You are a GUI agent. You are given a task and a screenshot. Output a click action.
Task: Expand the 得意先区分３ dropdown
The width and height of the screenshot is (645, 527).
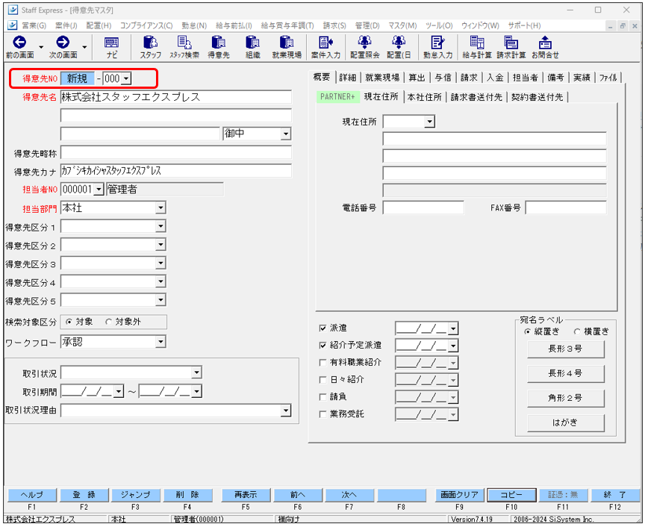coord(161,263)
